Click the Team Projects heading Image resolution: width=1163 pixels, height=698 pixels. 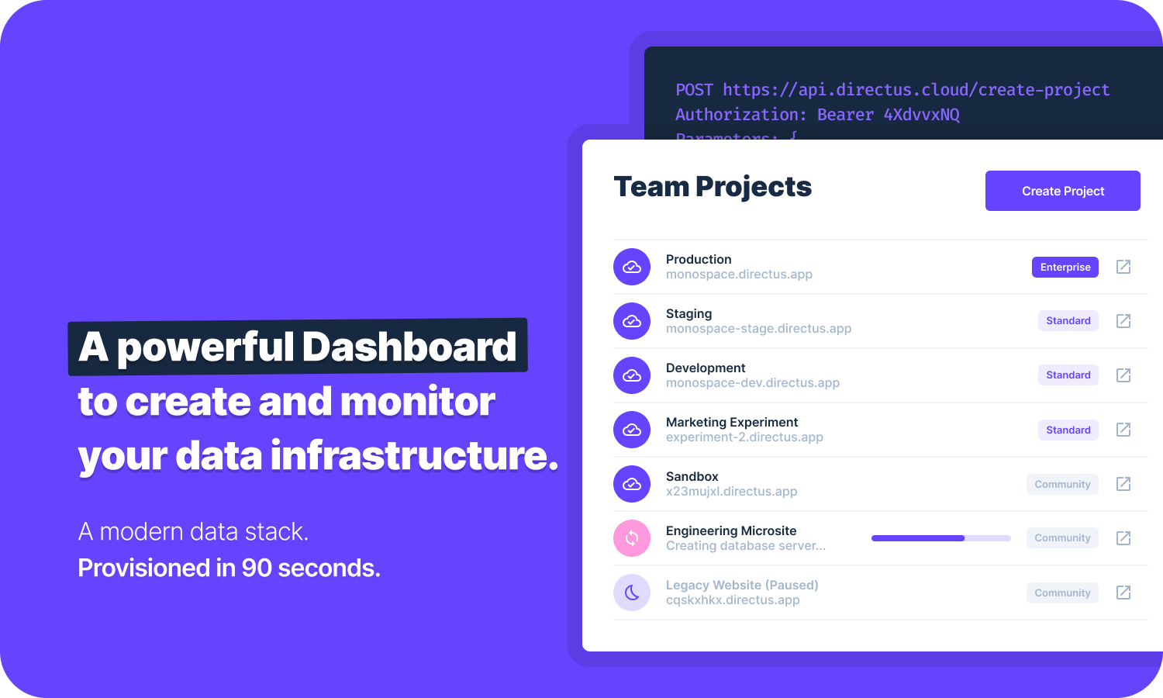point(713,187)
